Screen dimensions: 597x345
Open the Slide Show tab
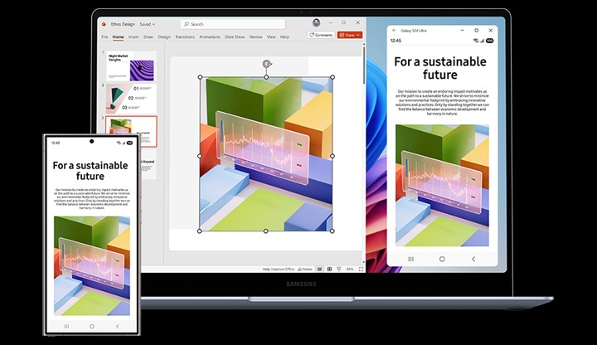(235, 36)
